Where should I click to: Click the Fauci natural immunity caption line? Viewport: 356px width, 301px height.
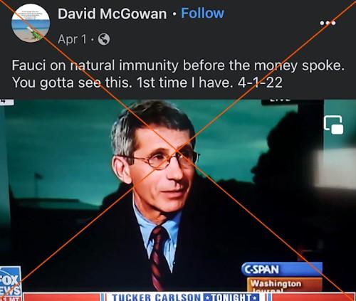tap(178, 65)
